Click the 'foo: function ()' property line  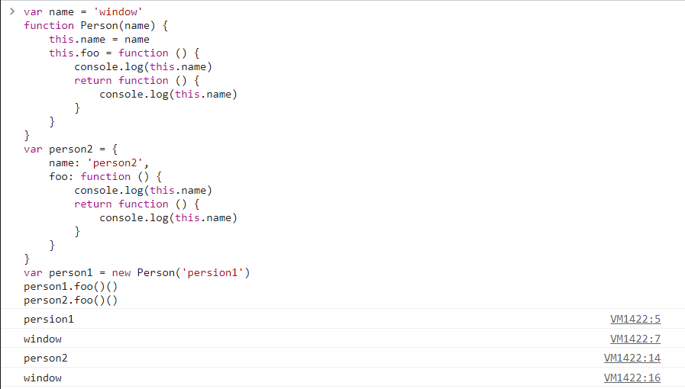pyautogui.click(x=99, y=176)
